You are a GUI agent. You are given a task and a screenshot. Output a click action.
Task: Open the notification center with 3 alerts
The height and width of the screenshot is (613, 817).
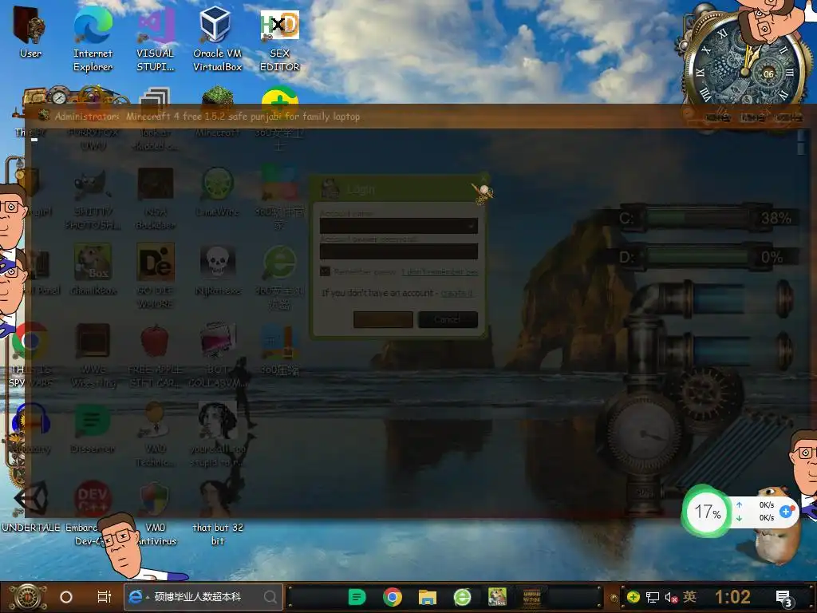(783, 598)
